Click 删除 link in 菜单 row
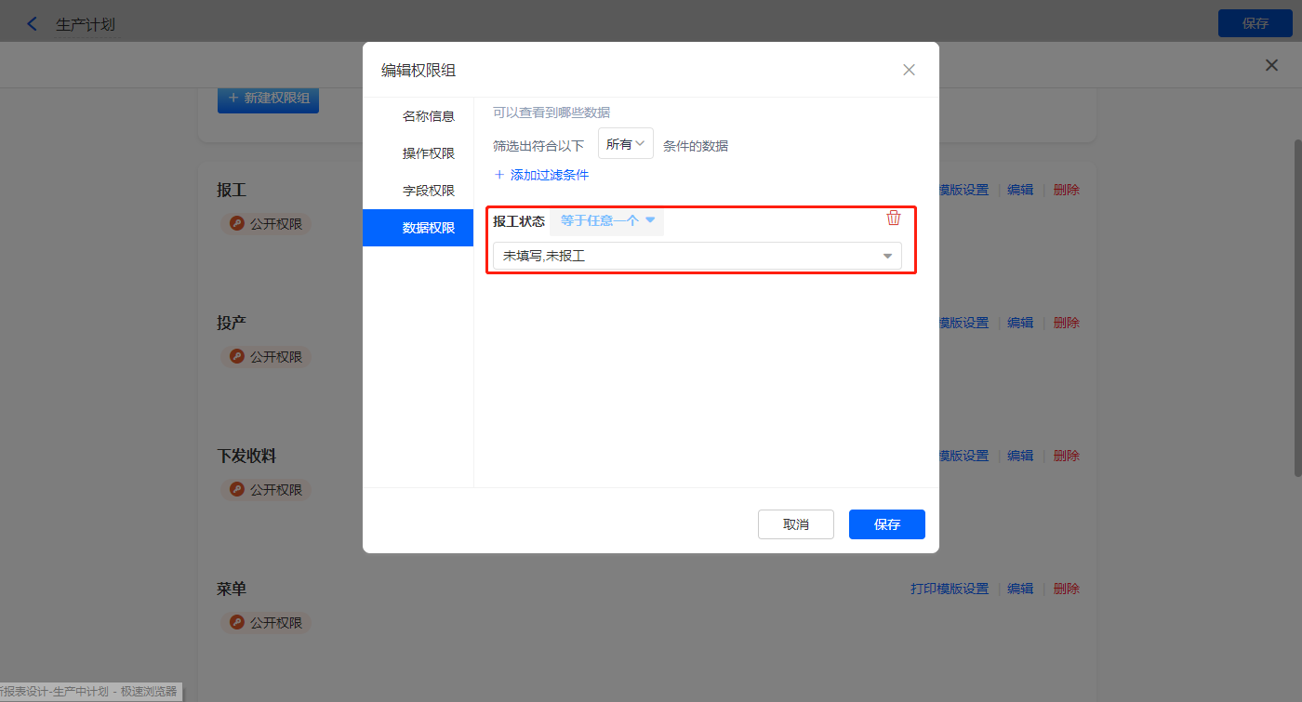 point(1067,589)
